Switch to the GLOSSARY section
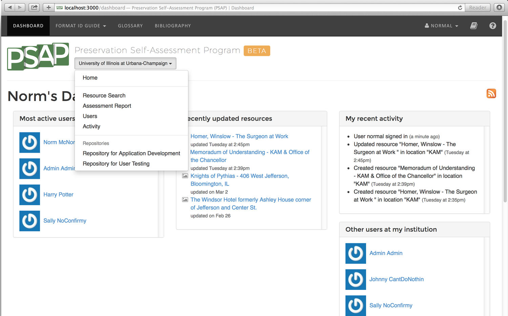 130,26
